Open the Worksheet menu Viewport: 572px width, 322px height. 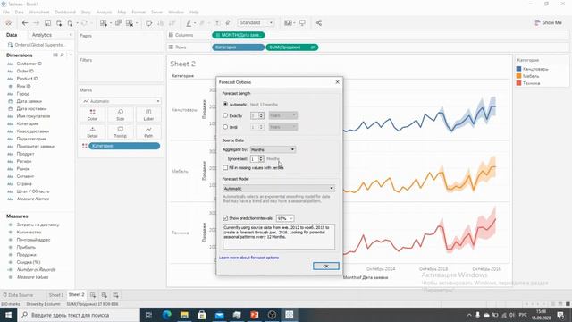tap(39, 12)
